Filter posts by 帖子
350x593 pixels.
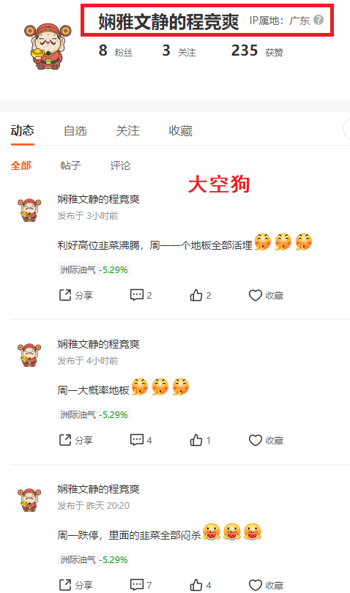[x=71, y=165]
